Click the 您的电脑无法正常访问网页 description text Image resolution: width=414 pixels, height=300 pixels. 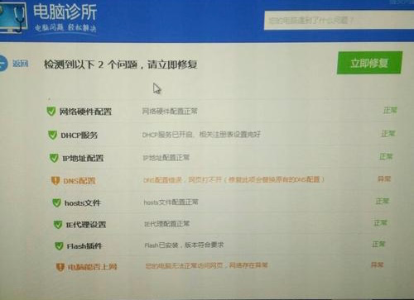(x=206, y=265)
